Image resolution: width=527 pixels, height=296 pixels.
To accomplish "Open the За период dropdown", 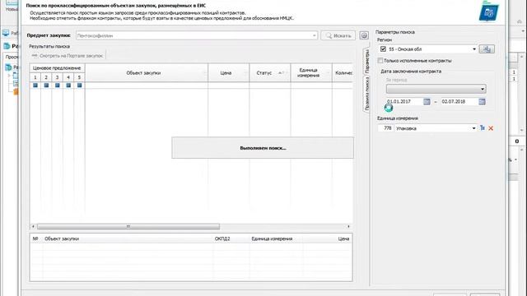I will pyautogui.click(x=436, y=89).
